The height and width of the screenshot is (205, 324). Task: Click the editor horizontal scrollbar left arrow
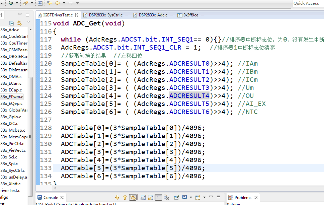pos(55,188)
